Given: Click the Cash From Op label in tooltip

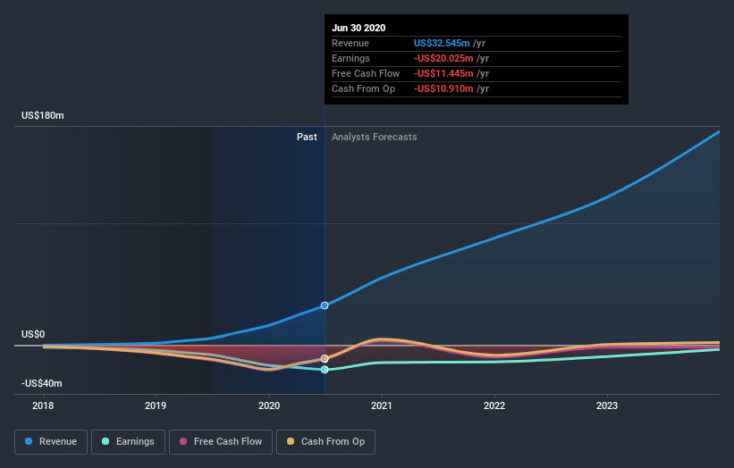Looking at the screenshot, I should (363, 88).
